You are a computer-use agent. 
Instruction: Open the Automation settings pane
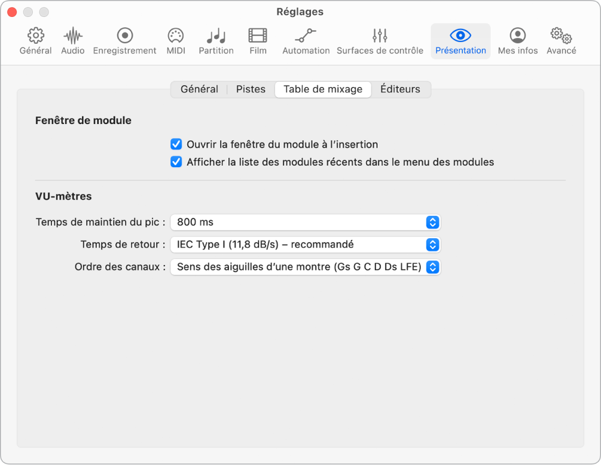(306, 40)
